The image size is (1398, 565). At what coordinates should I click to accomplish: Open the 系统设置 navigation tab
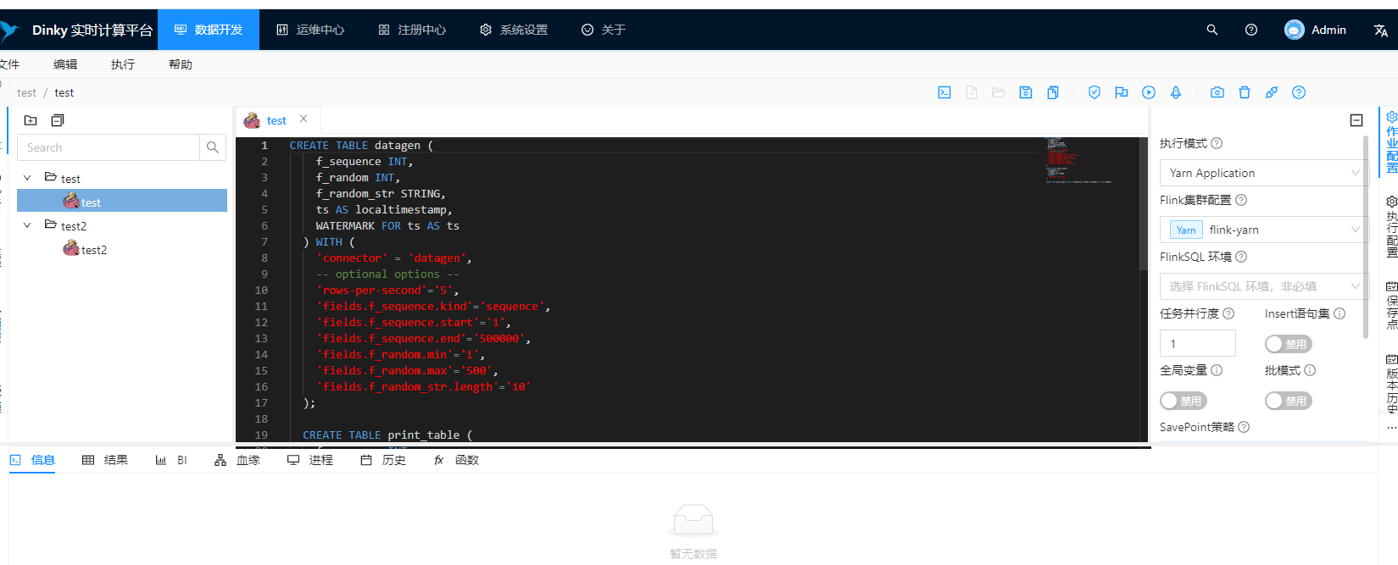[x=514, y=30]
